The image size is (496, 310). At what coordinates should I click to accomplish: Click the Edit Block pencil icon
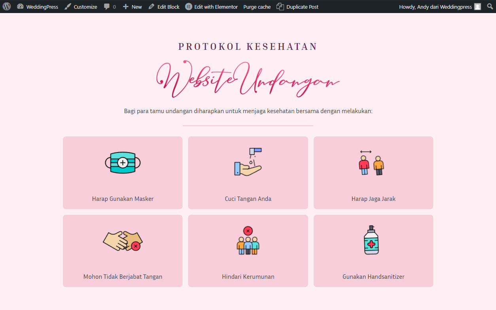[151, 7]
